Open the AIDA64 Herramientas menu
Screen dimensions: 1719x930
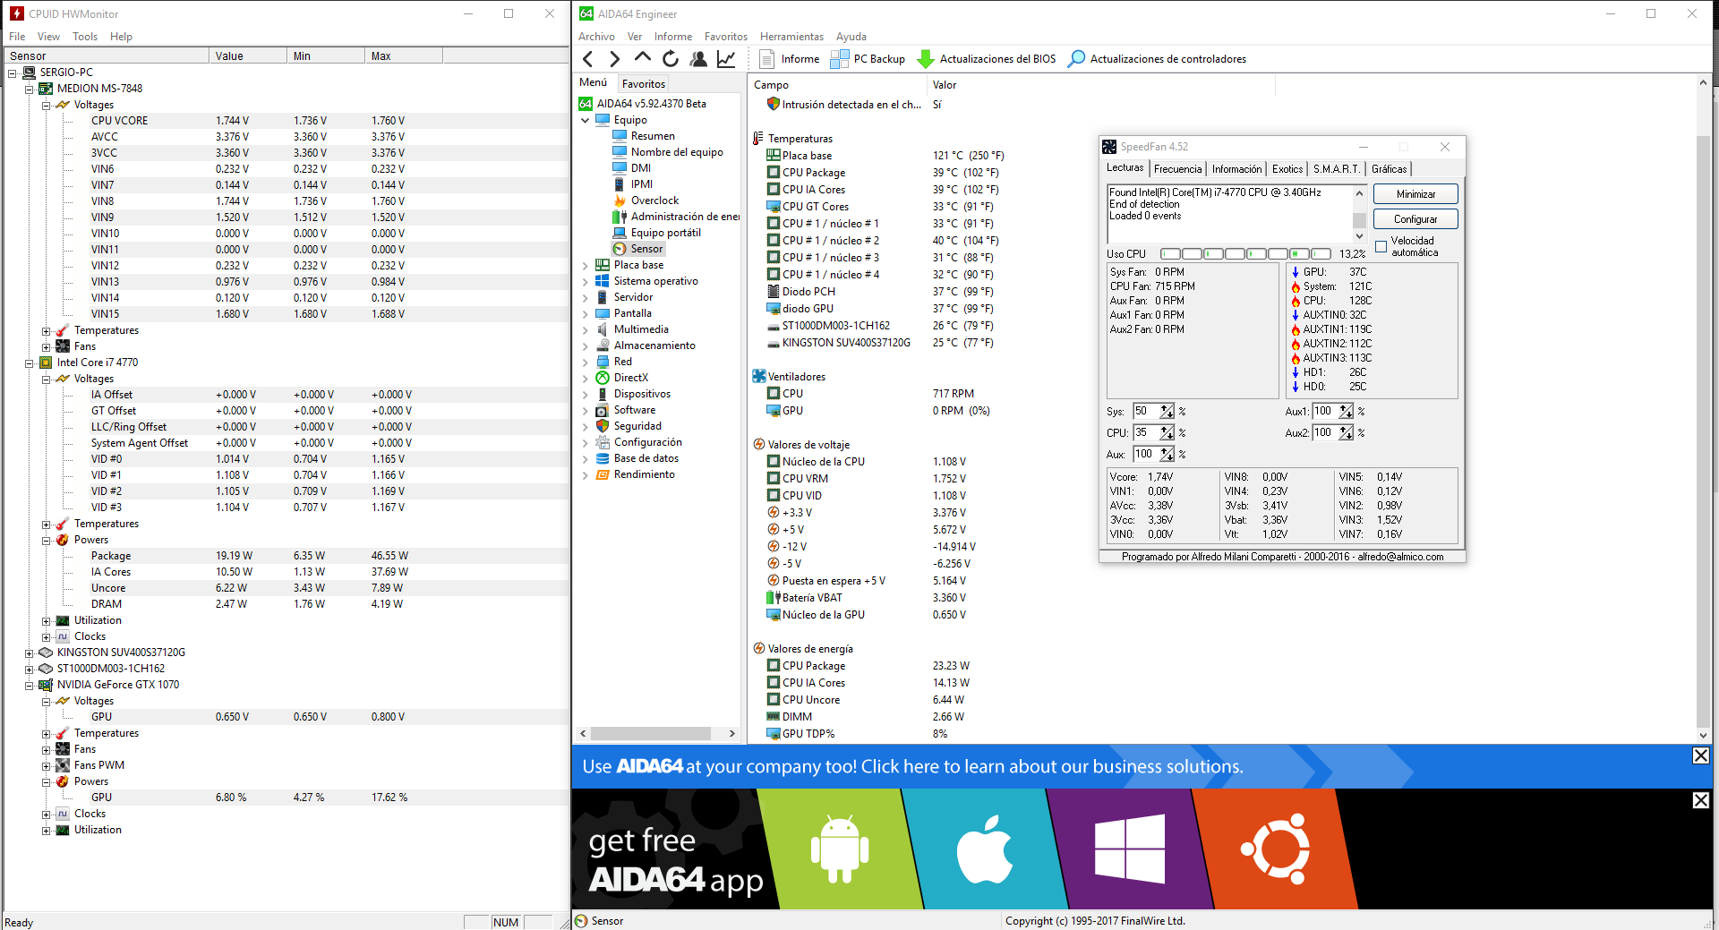[x=791, y=37]
